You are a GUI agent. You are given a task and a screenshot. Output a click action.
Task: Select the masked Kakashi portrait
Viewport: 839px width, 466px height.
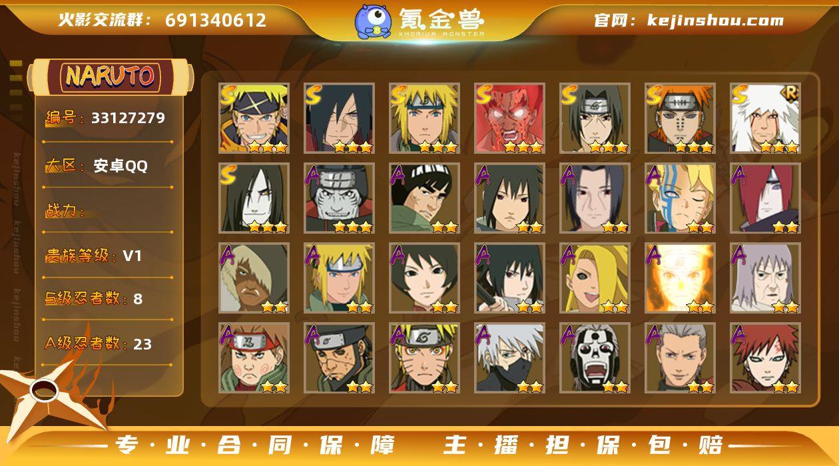509,358
